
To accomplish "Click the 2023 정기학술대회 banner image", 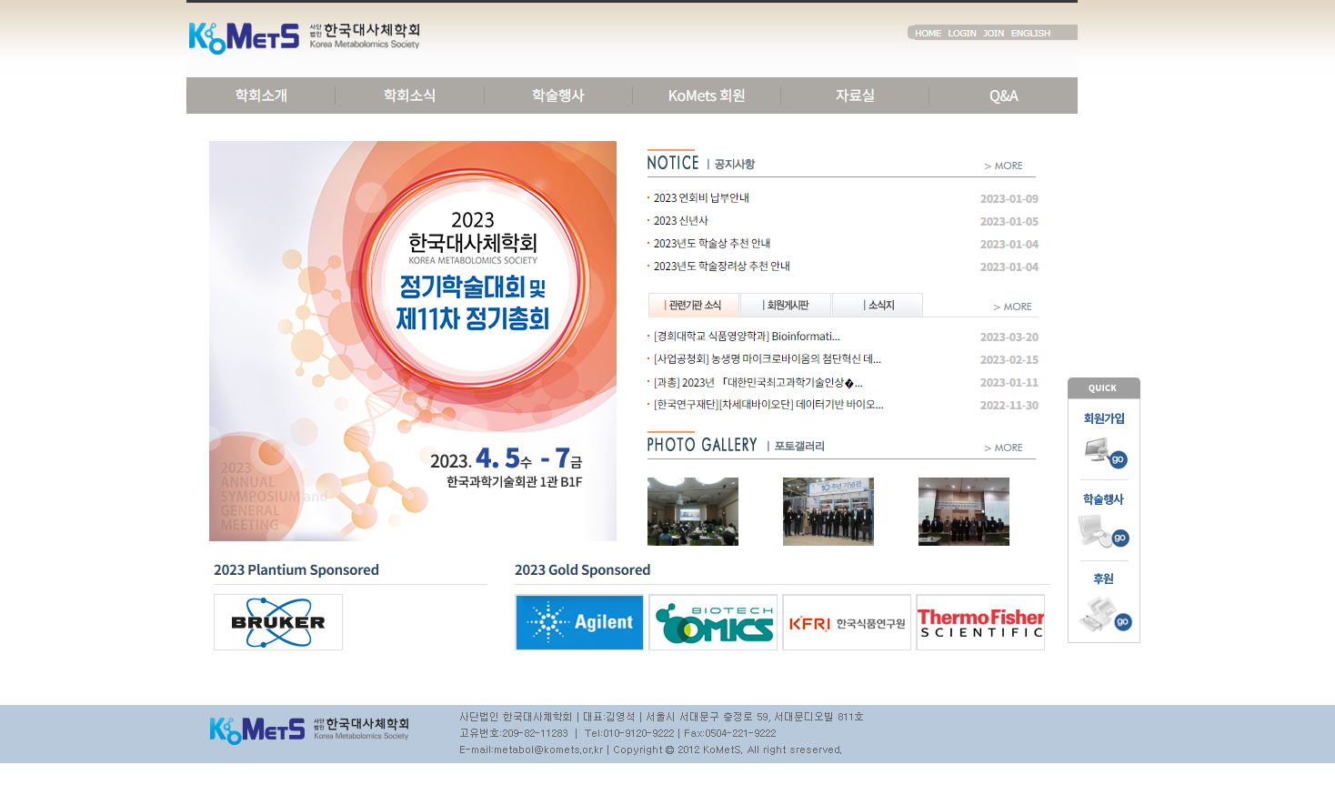I will (413, 341).
